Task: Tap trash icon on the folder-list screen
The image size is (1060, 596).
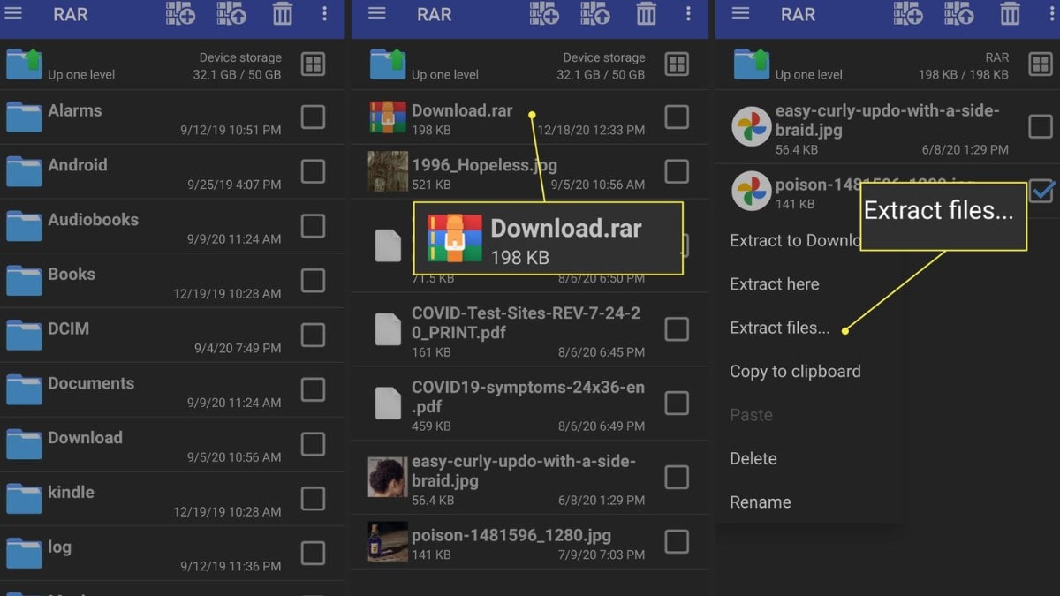Action: click(x=283, y=14)
